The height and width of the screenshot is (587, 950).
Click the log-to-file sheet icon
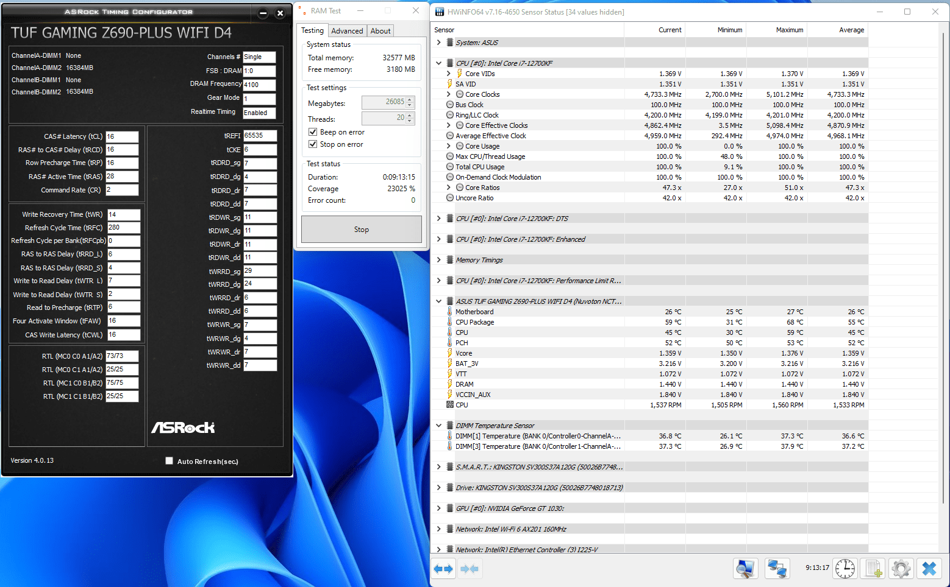click(x=873, y=569)
